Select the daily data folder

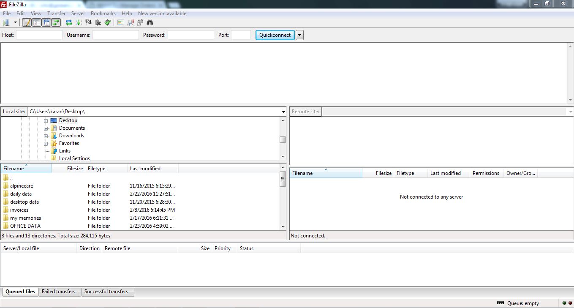click(x=140, y=194)
